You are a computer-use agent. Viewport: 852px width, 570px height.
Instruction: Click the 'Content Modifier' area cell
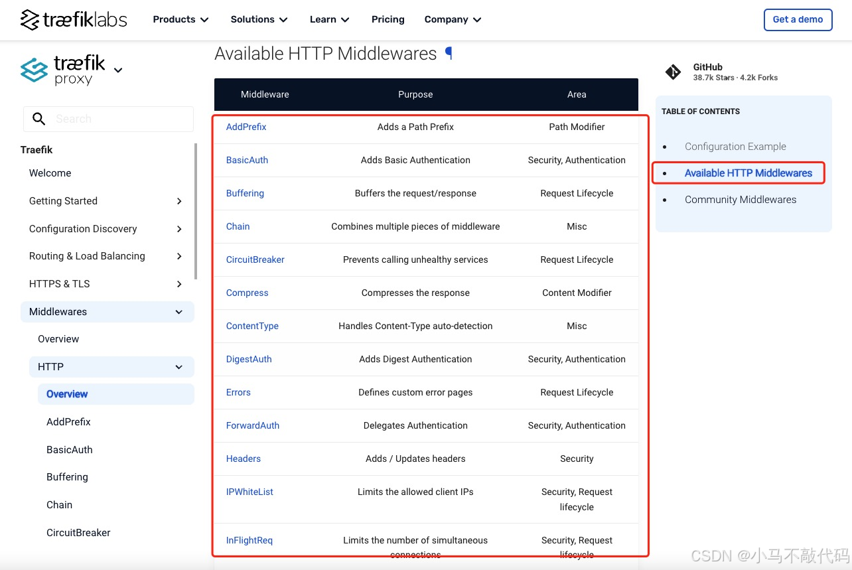(577, 293)
